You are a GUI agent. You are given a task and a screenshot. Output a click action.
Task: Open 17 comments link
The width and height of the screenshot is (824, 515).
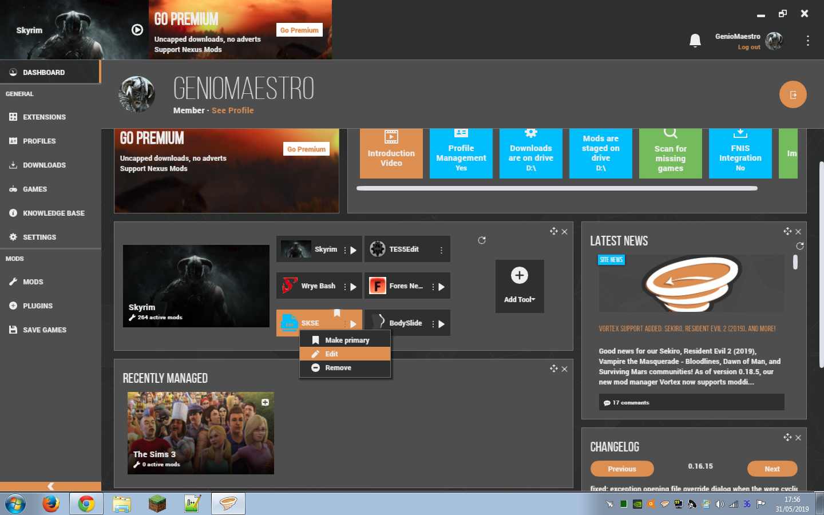[x=627, y=403]
